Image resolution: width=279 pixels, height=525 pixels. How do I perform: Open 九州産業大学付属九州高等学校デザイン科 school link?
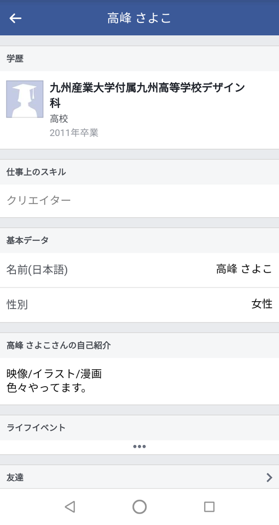[x=147, y=95]
